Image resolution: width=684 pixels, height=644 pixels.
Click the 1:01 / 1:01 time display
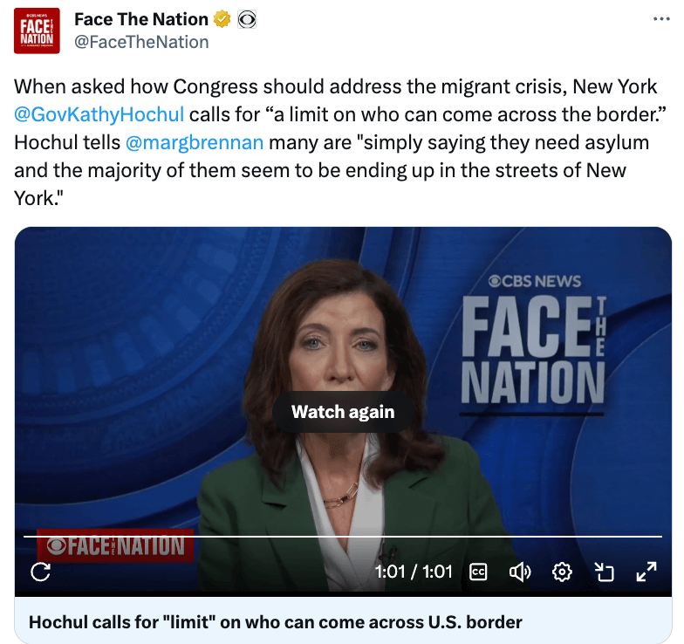pos(414,572)
